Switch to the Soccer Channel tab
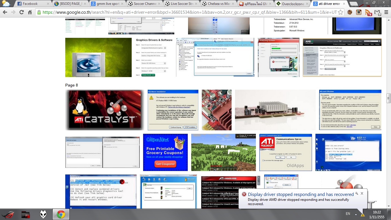391x220 pixels. [x=144, y=4]
